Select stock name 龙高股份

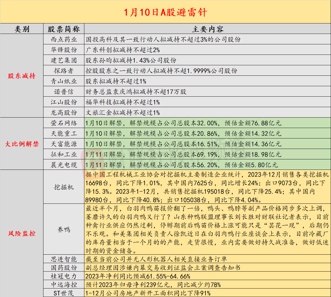coord(64,112)
